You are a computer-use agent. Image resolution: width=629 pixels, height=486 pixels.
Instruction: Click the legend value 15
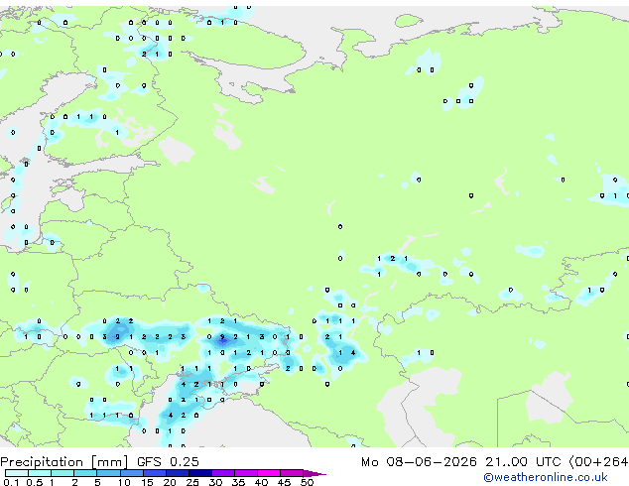(x=147, y=482)
